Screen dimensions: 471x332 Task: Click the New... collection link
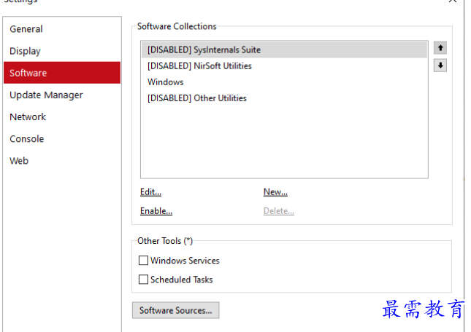[x=275, y=192]
